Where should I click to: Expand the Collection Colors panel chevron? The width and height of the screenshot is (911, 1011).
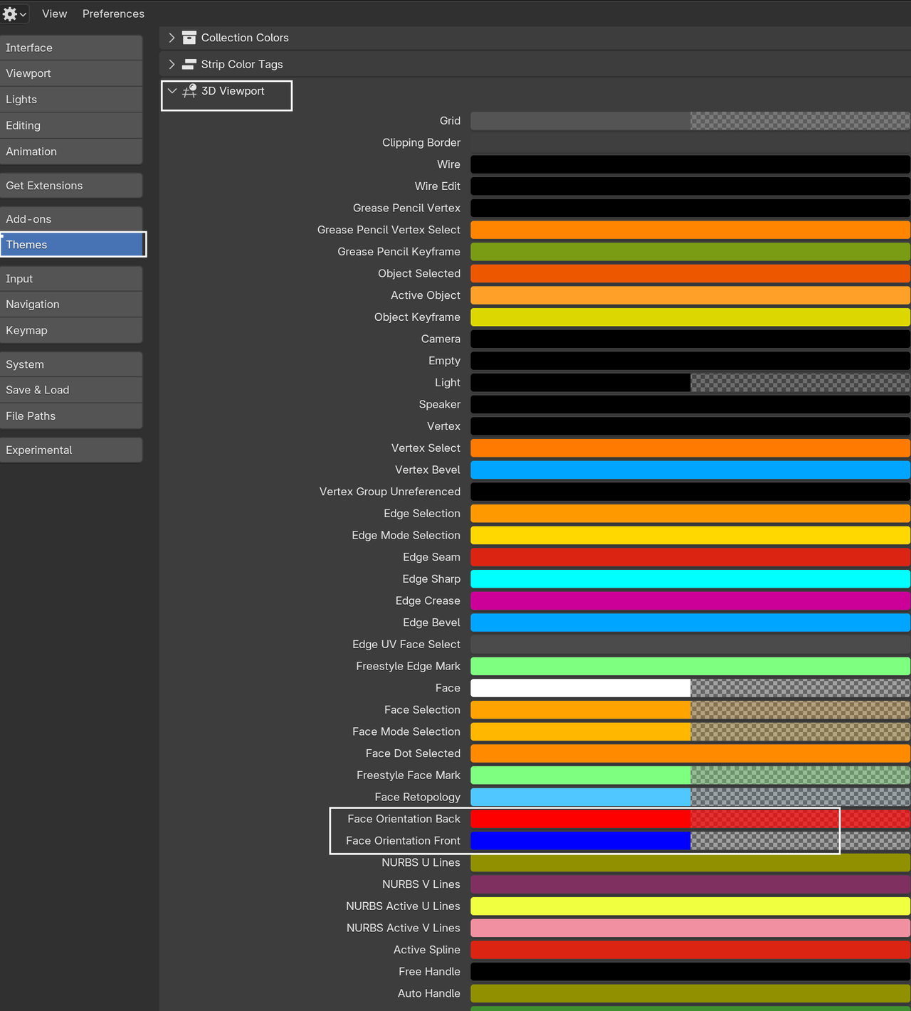tap(172, 38)
